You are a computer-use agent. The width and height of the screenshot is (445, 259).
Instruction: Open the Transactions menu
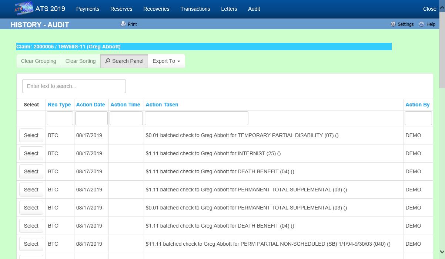point(195,9)
